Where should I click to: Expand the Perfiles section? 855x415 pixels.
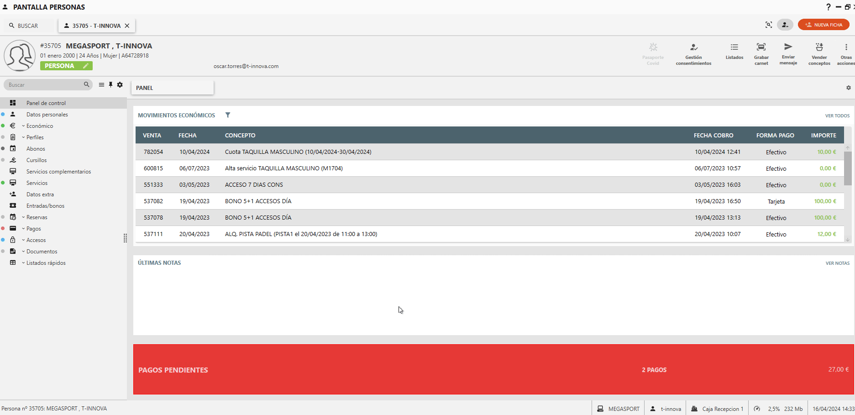point(23,137)
